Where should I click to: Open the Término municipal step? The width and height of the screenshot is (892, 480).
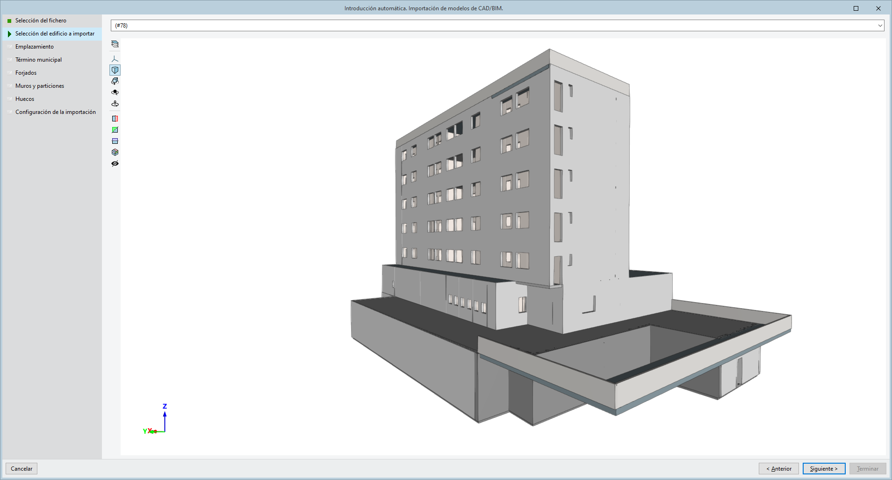[52, 60]
